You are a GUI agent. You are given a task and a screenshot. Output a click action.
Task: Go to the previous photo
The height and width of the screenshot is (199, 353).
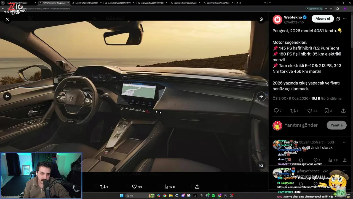[7, 96]
